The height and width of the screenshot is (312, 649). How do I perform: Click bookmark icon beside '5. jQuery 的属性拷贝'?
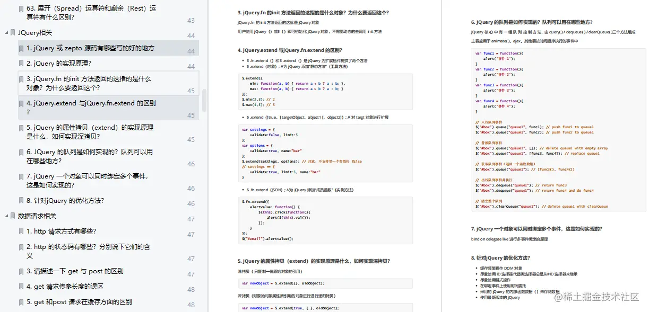(x=21, y=128)
